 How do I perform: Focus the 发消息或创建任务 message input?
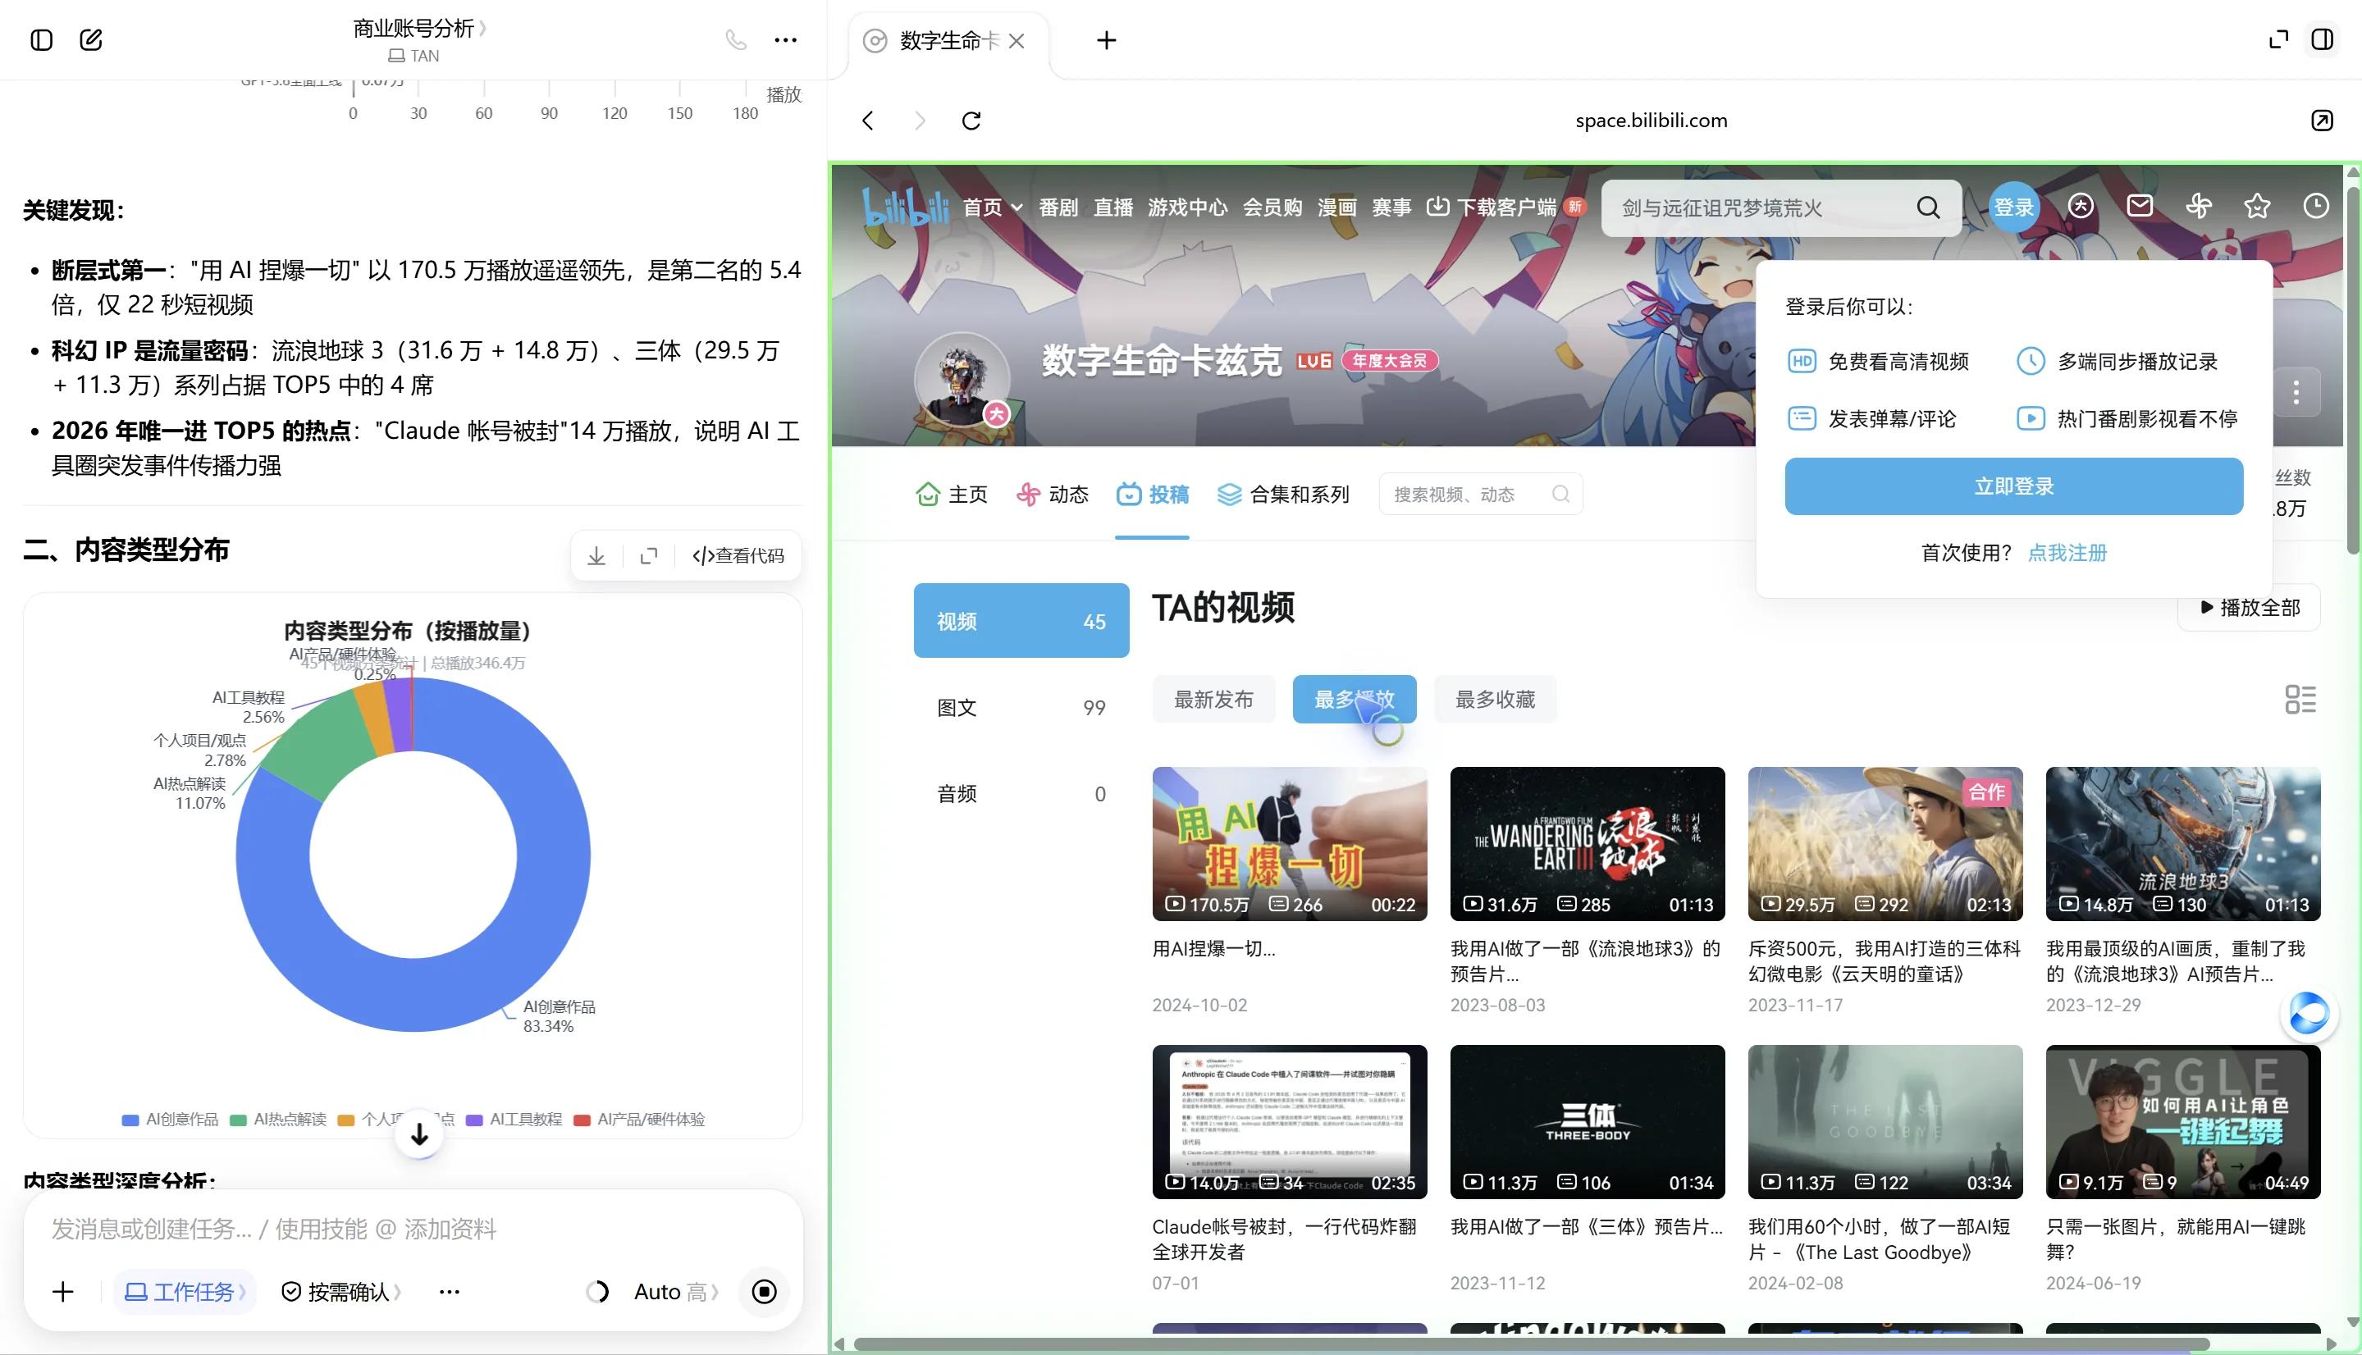[x=413, y=1229]
